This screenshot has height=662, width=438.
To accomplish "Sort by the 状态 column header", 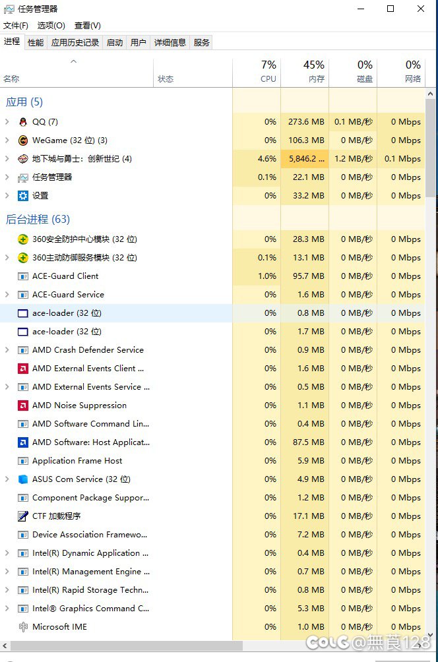I will [x=193, y=72].
